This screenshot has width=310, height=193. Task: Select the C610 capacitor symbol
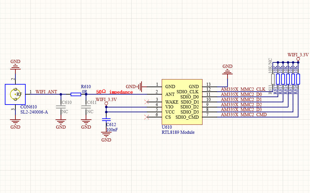[x=61, y=107]
